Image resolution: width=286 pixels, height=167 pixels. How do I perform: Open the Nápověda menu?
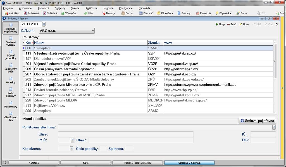pyautogui.click(x=144, y=8)
